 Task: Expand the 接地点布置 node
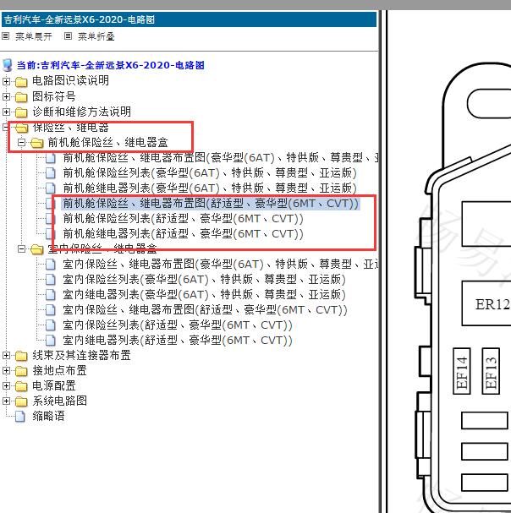tap(6, 371)
